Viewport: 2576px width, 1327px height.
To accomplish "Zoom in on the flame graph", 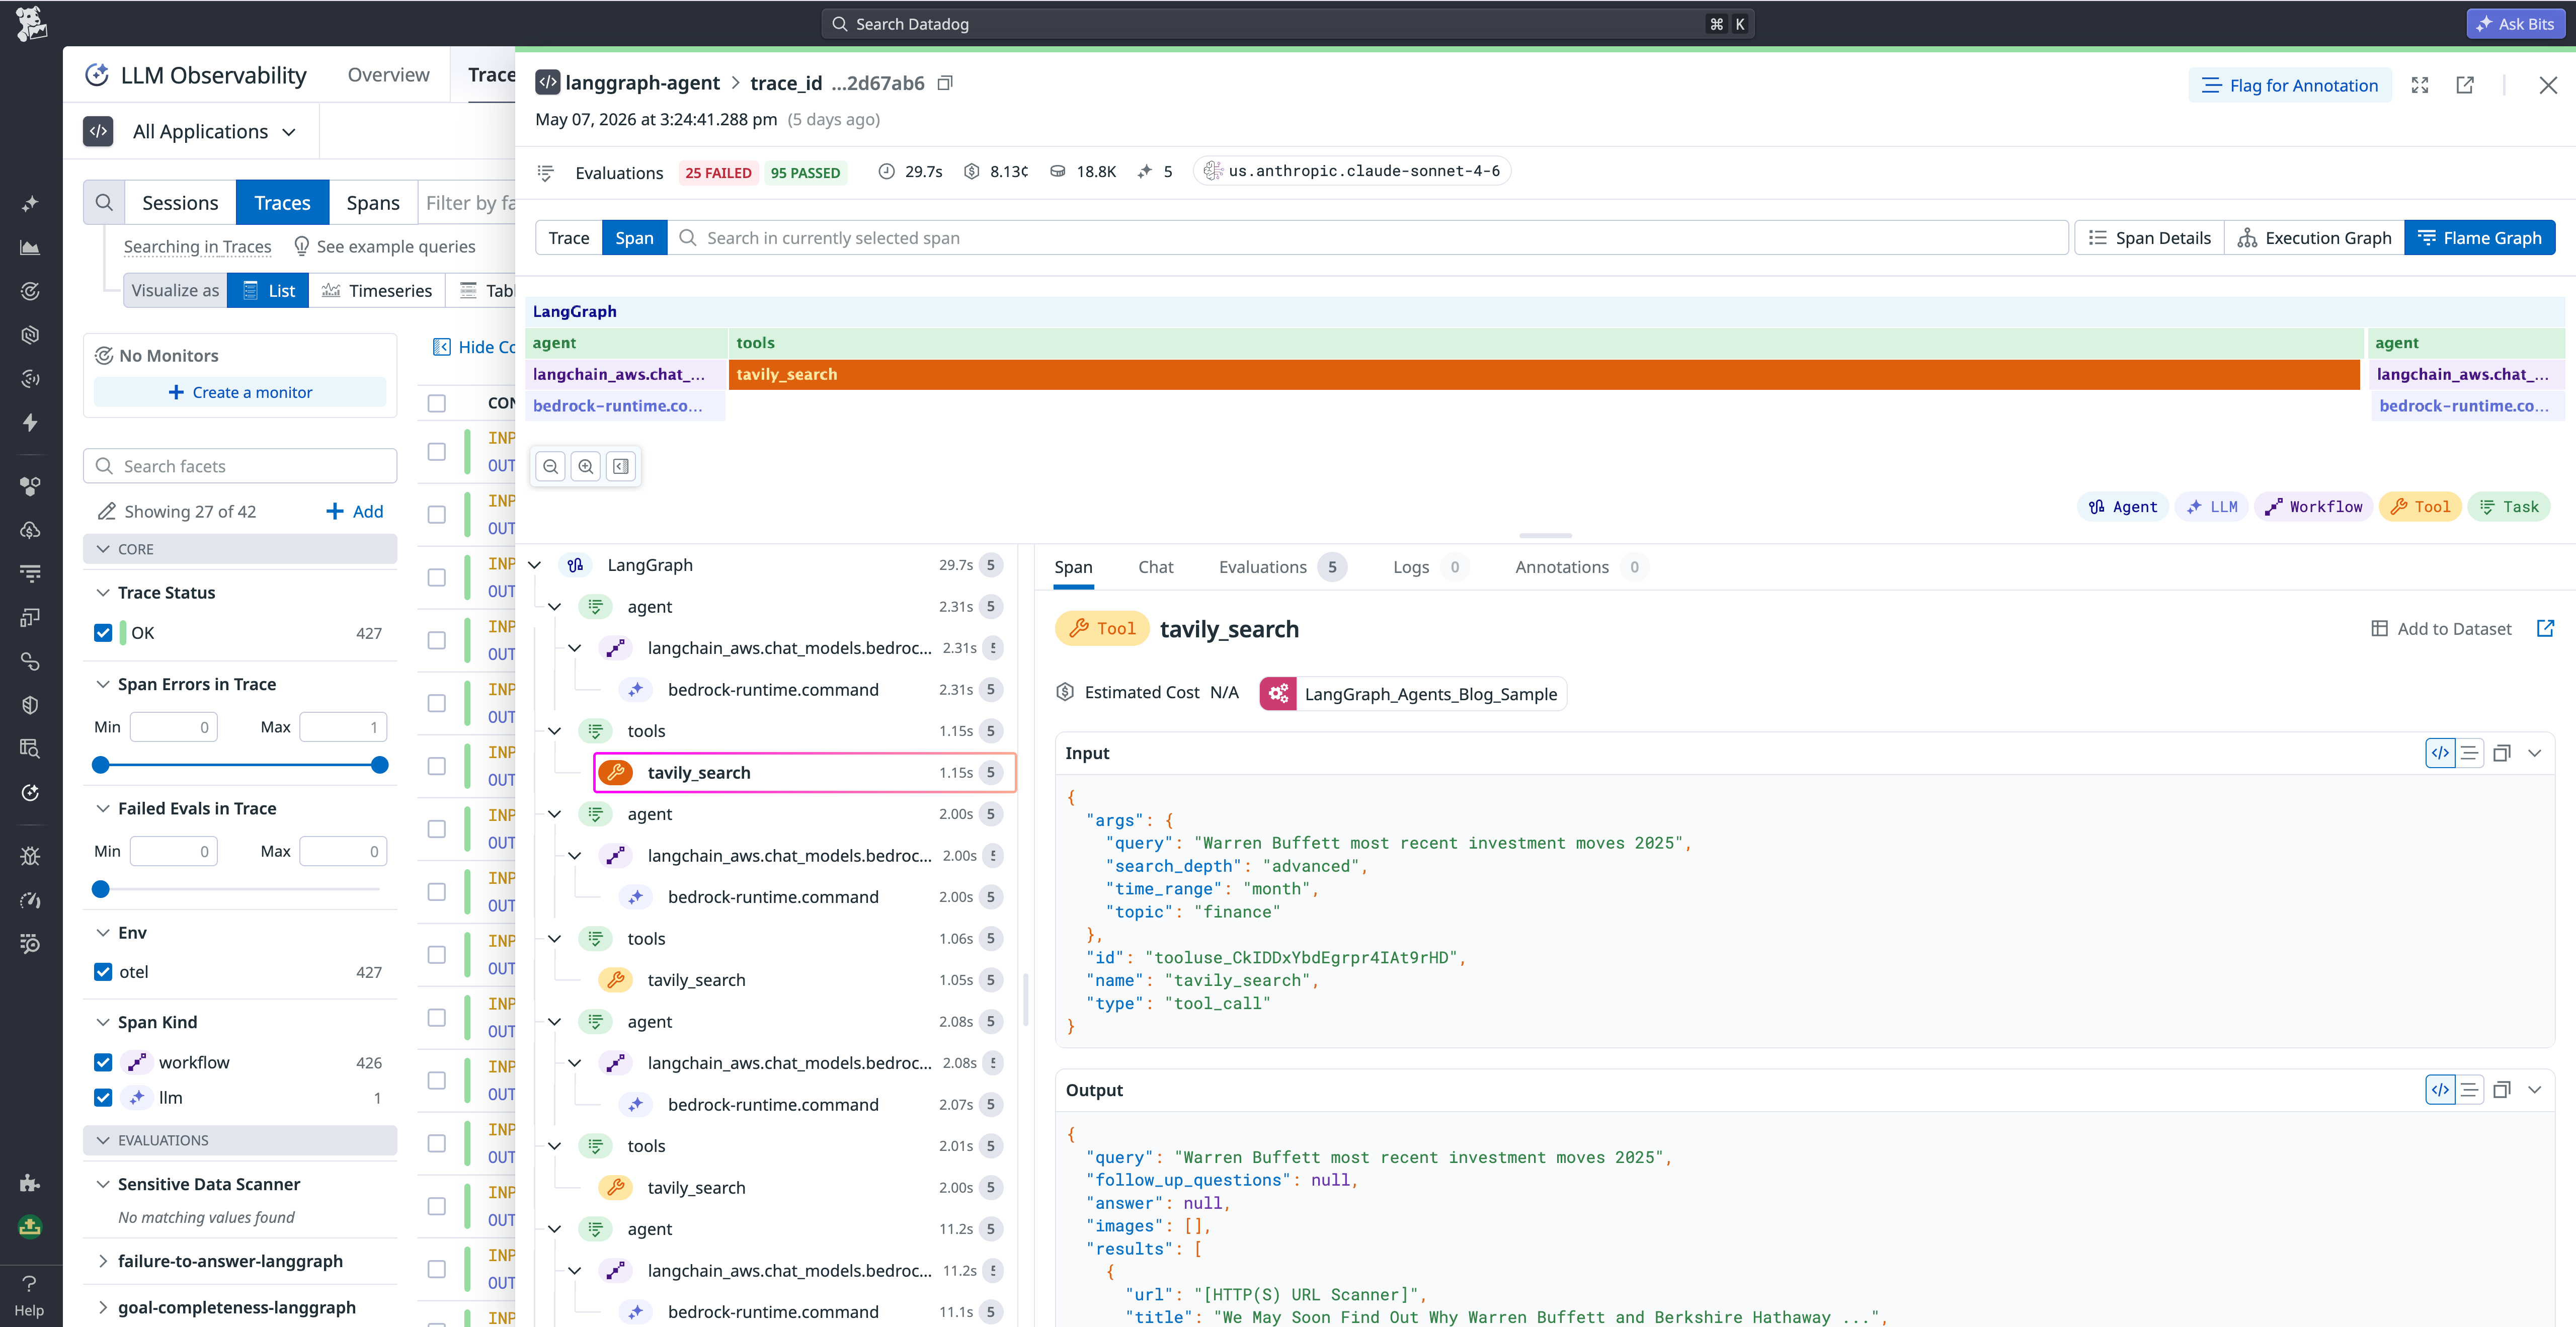I will [x=586, y=467].
